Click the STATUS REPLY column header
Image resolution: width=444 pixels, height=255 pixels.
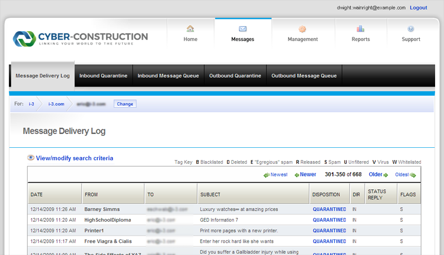[381, 193]
